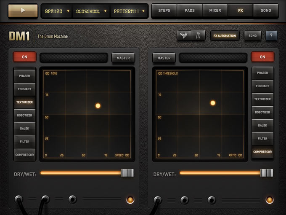Select DALEK in the right effect list

click(x=262, y=126)
